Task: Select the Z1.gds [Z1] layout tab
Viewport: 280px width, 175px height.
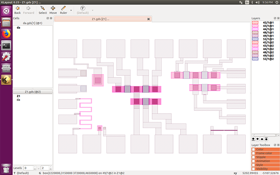Action: 103,19
